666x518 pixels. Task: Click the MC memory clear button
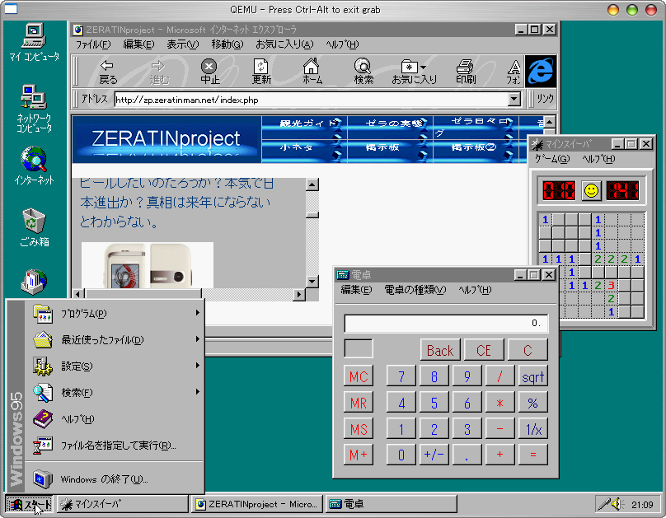(x=359, y=376)
